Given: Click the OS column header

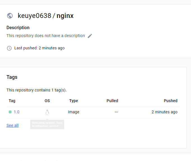Looking at the screenshot, I should coord(47,101).
